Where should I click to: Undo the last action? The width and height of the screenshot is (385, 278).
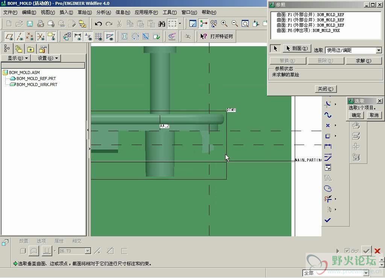tap(98, 24)
